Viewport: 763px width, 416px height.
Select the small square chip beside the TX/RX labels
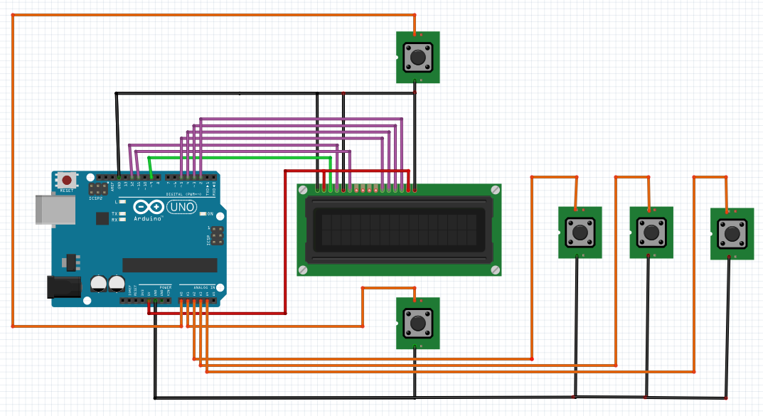pos(102,218)
